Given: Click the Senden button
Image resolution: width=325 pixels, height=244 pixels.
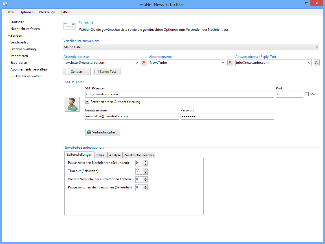Looking at the screenshot, I should (x=77, y=72).
